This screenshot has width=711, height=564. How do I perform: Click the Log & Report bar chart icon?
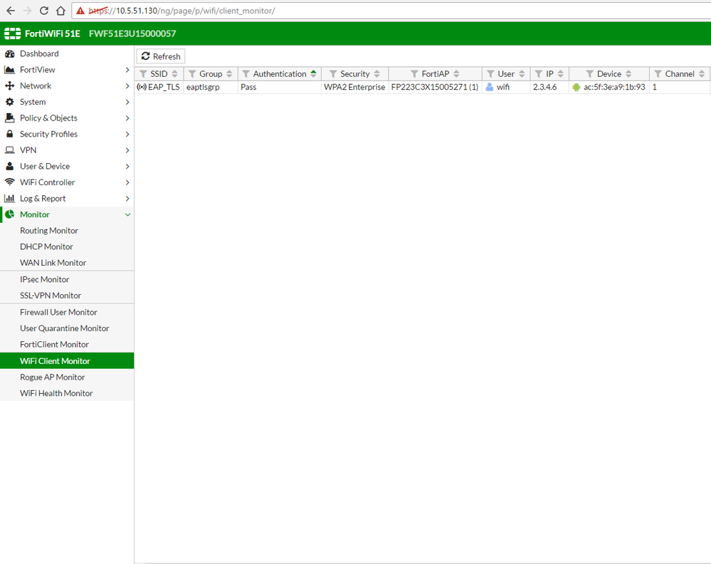[9, 198]
